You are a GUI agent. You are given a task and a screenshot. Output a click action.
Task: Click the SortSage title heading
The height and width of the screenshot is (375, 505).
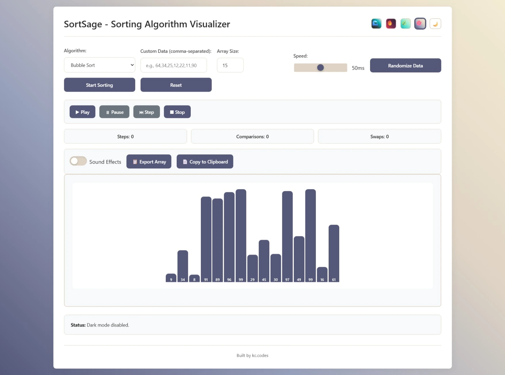pyautogui.click(x=147, y=24)
